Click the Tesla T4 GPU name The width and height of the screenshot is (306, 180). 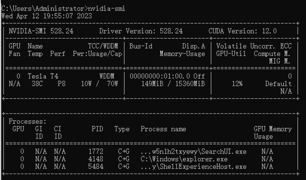pos(43,76)
